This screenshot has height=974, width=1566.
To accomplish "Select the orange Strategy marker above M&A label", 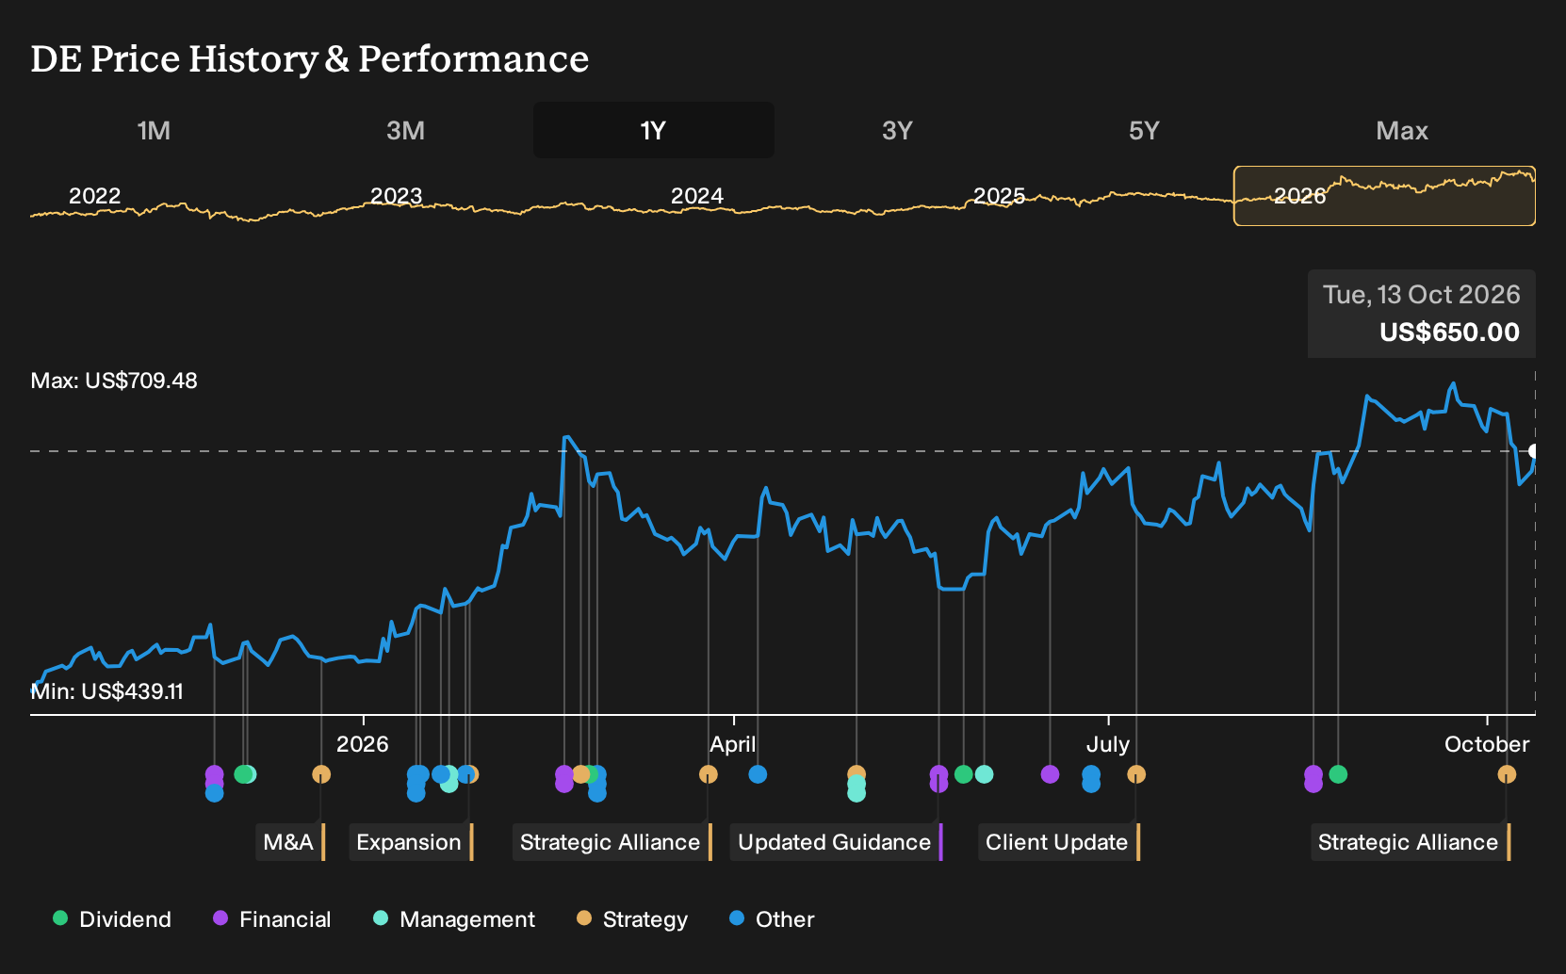I will (x=321, y=774).
